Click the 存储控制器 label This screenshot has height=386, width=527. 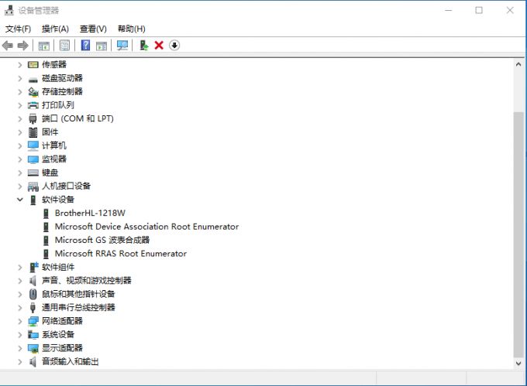pos(62,91)
